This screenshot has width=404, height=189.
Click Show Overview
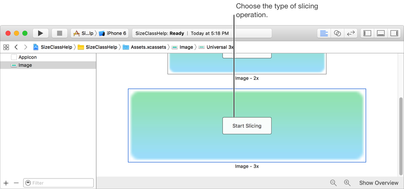click(378, 183)
